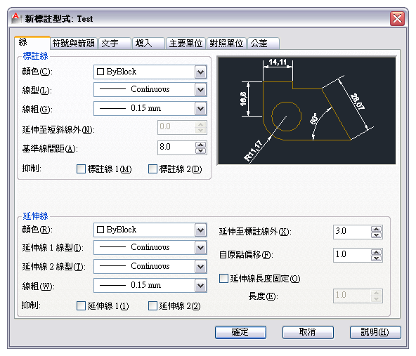
Task: Increase 自原點偏移 value with up arrow
Action: [x=376, y=252]
